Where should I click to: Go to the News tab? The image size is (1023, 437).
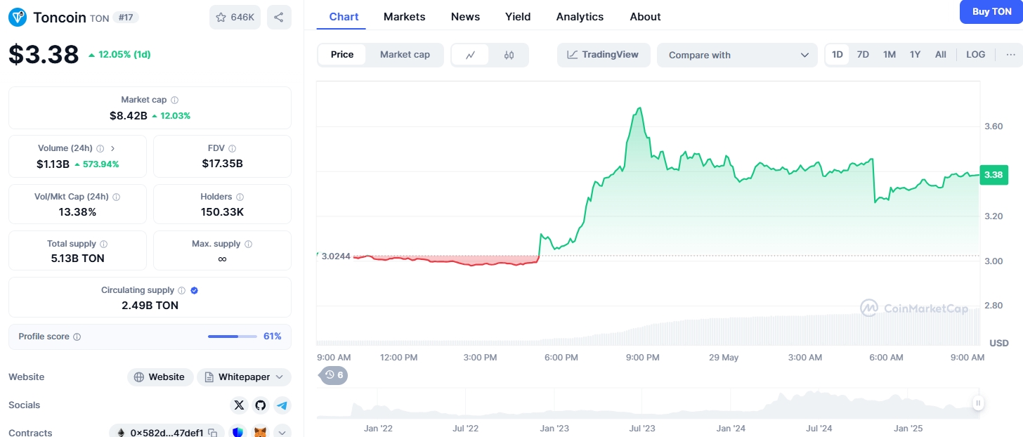(466, 17)
